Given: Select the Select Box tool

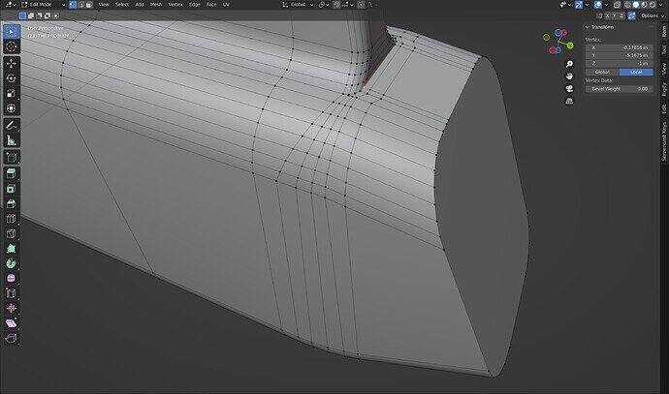Looking at the screenshot, I should pyautogui.click(x=12, y=32).
